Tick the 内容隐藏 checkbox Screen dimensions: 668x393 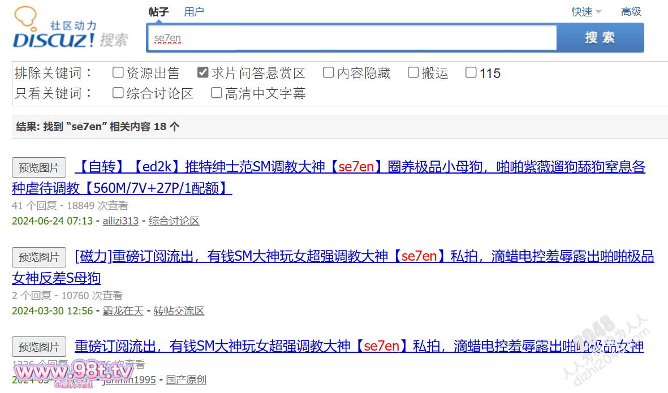click(329, 72)
